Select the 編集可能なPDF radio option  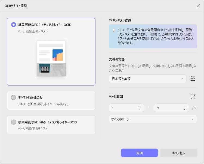(14, 25)
